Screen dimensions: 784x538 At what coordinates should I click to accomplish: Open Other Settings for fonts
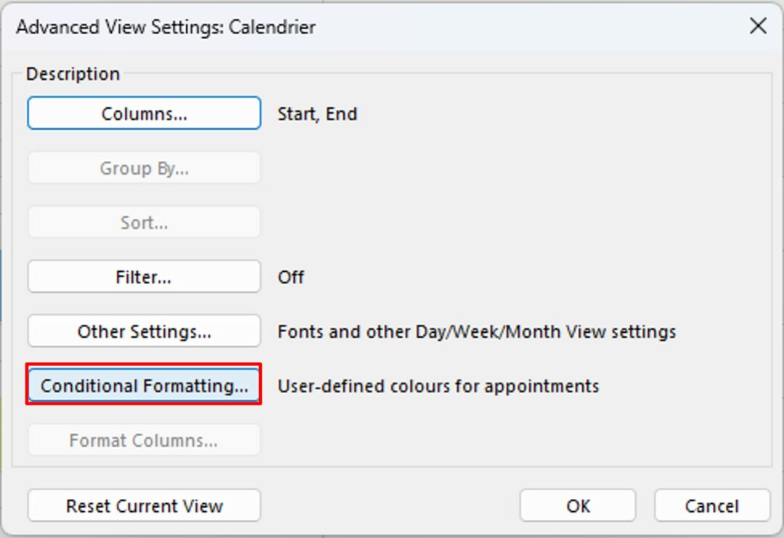click(x=143, y=331)
